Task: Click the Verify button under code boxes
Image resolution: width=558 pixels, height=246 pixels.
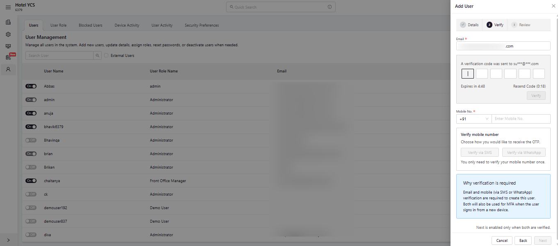Action: pyautogui.click(x=536, y=95)
